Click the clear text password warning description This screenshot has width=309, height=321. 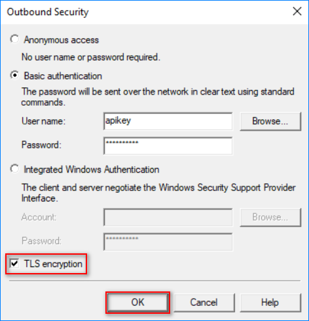[158, 96]
